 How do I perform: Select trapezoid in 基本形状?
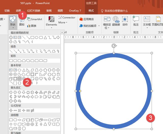(37, 70)
